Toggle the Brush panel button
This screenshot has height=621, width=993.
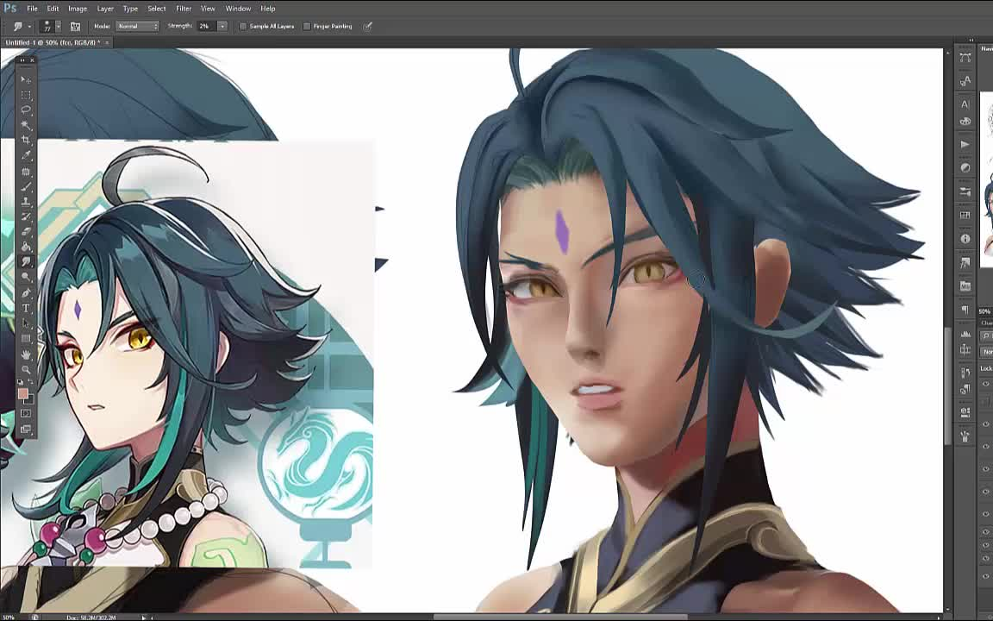pyautogui.click(x=75, y=27)
